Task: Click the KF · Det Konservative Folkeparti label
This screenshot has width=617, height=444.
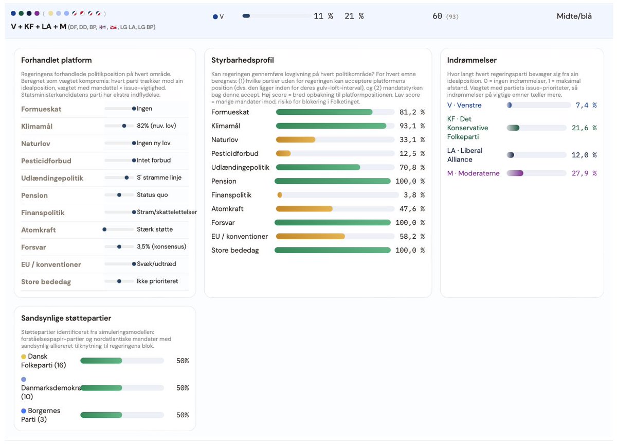Action: (x=468, y=128)
